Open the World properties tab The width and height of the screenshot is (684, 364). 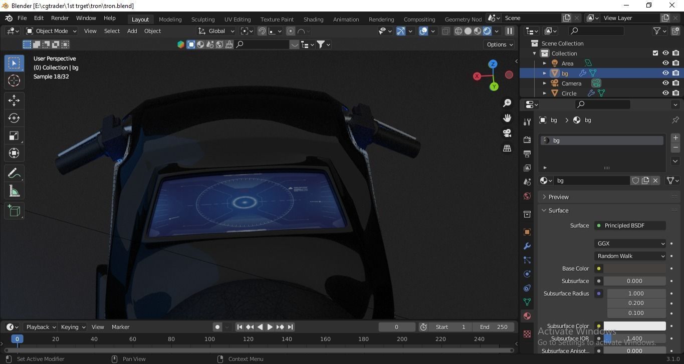coord(527,196)
